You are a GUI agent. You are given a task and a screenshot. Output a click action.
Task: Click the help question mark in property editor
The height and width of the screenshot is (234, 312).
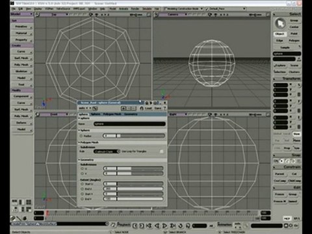[164, 108]
